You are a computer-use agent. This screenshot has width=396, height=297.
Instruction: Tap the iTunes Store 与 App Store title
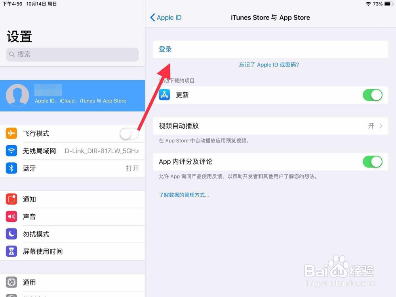click(x=270, y=17)
